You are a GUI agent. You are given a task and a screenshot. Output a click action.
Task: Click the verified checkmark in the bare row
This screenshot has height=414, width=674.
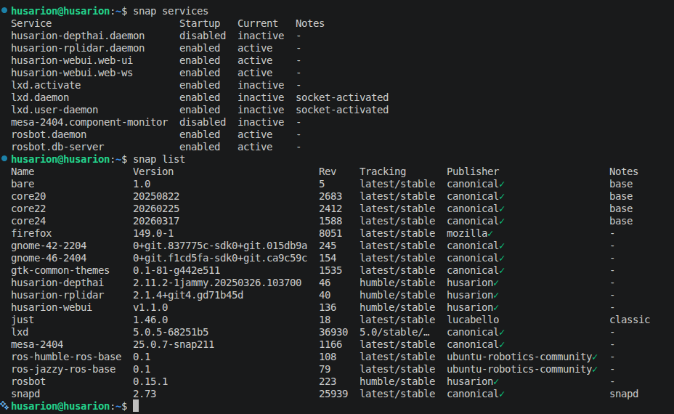click(x=502, y=184)
